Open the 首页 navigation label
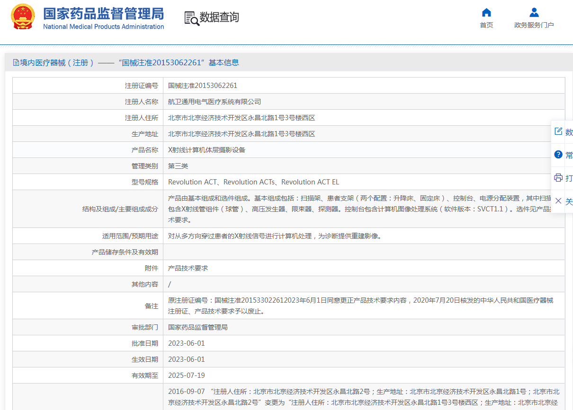This screenshot has height=410, width=573. [x=486, y=25]
